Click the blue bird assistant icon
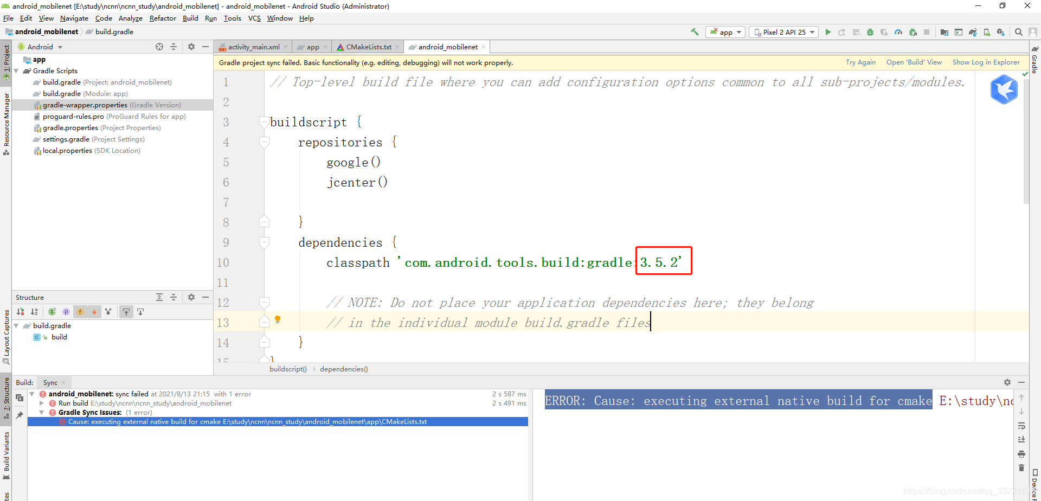The width and height of the screenshot is (1041, 501). (1004, 89)
